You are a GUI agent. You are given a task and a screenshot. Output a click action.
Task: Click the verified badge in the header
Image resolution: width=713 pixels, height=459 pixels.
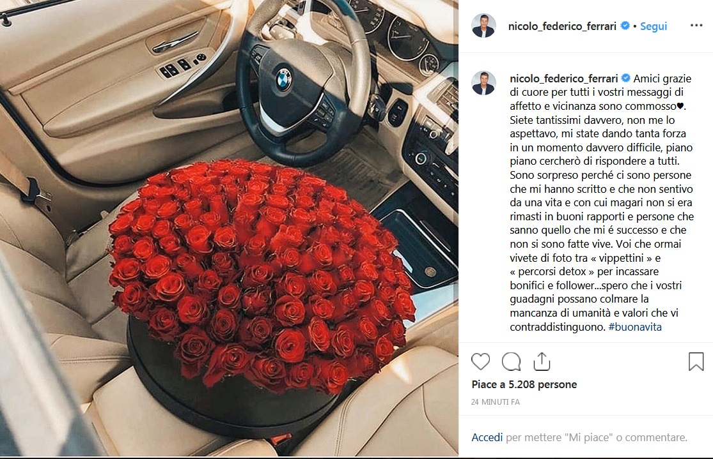625,26
